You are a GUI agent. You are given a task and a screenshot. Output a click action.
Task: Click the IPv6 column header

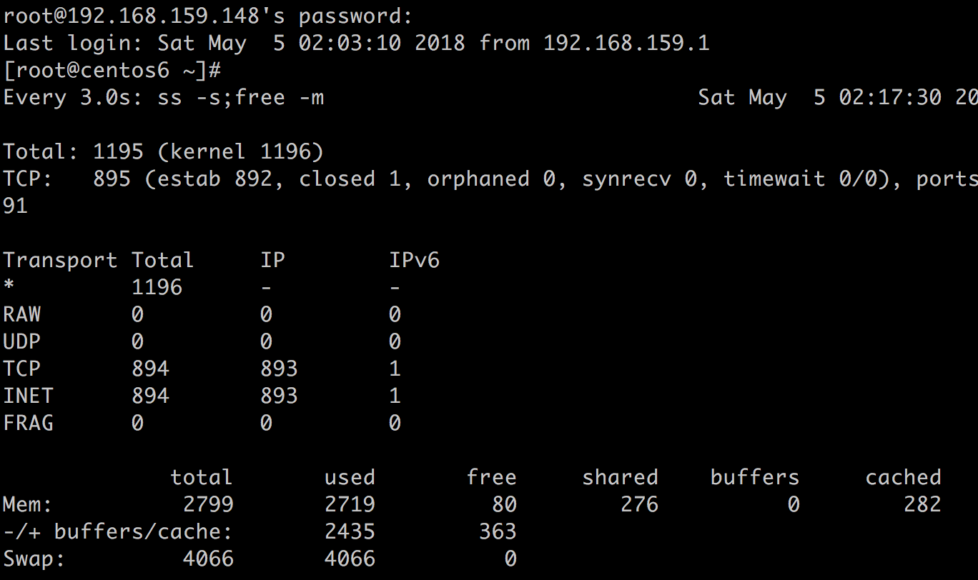click(x=414, y=260)
